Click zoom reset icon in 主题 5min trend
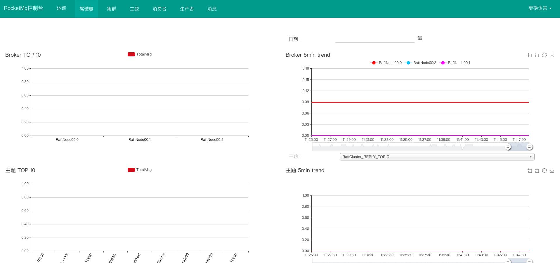The height and width of the screenshot is (263, 560). click(537, 171)
